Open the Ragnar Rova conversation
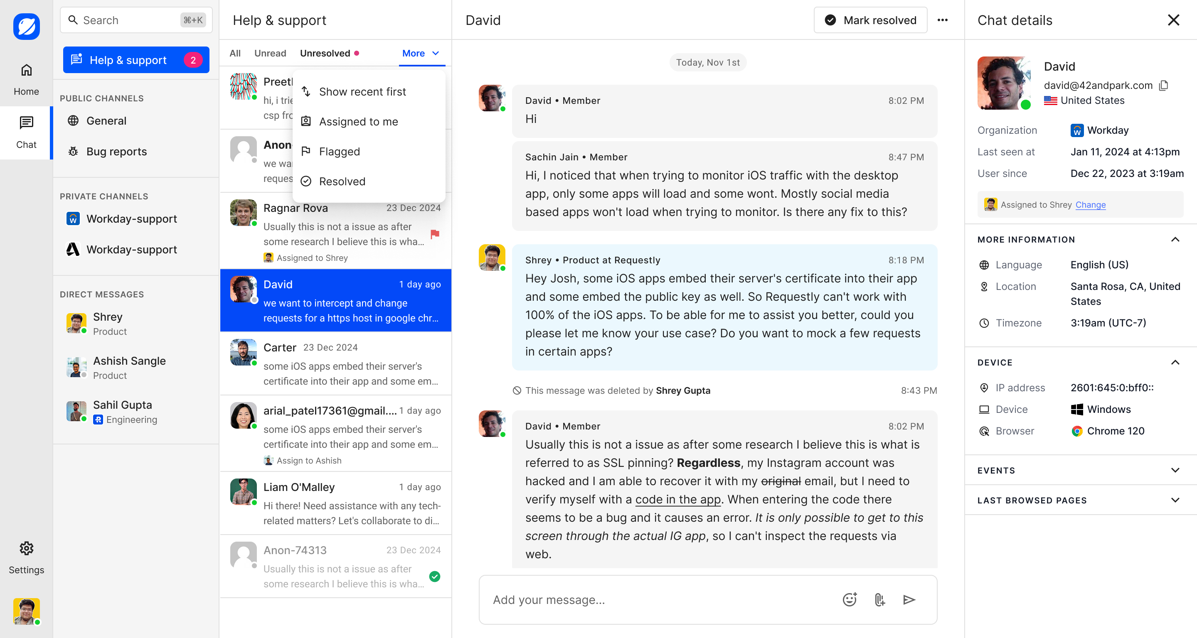The width and height of the screenshot is (1197, 638). (x=335, y=231)
